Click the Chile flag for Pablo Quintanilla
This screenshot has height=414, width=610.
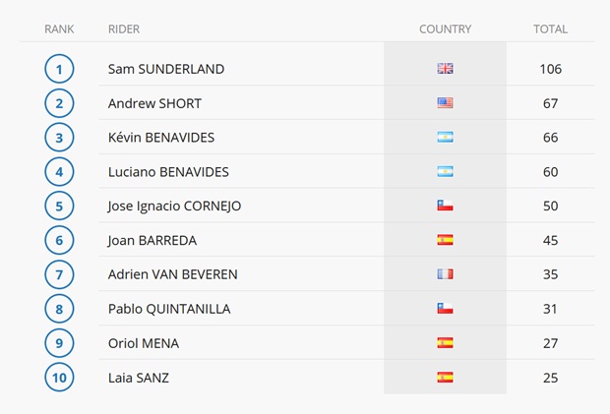tap(445, 309)
